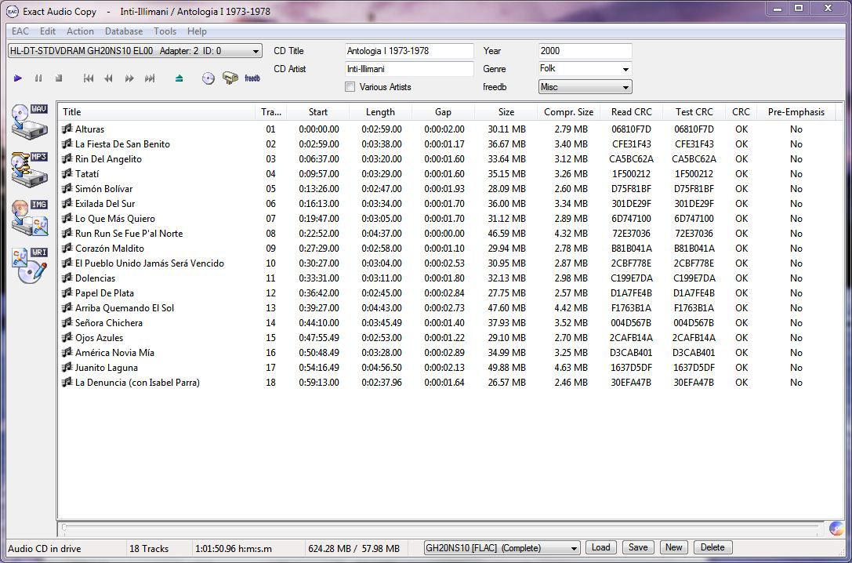Select track Run Run Se Fue P'al Norte
The height and width of the screenshot is (563, 852).
(129, 233)
